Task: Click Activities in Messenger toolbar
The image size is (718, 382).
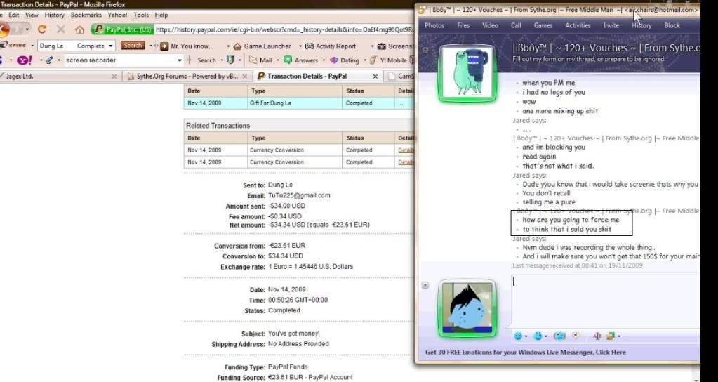Action: [x=578, y=26]
